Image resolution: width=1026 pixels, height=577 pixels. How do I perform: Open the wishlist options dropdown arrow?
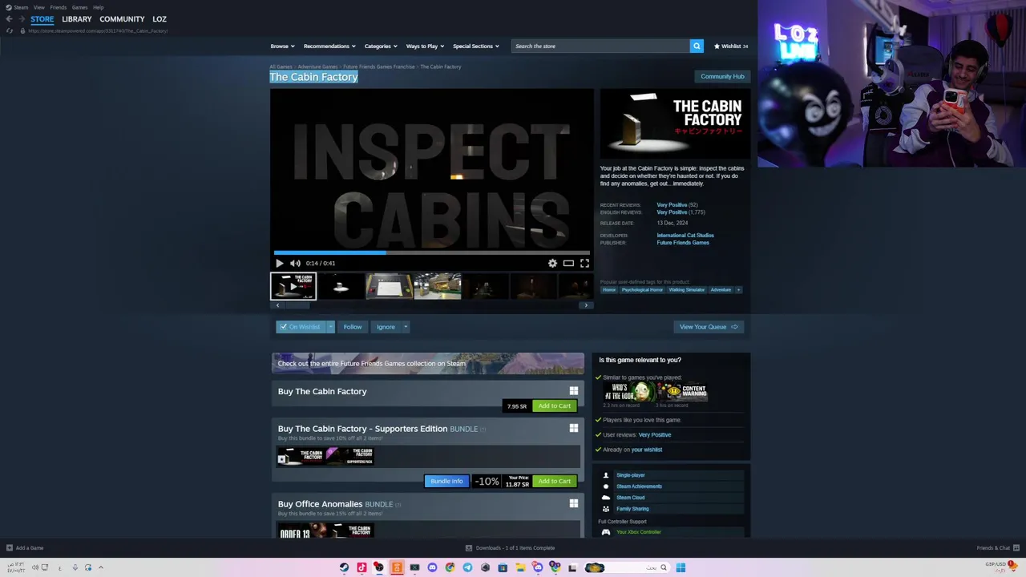(330, 327)
